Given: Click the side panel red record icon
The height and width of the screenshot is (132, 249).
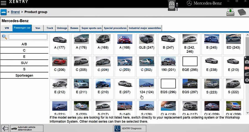Looking at the screenshot, I should click(x=247, y=68).
